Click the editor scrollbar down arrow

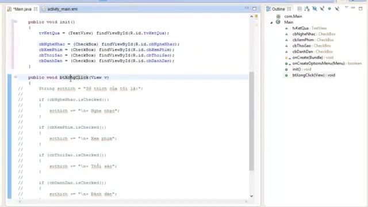pyautogui.click(x=252, y=196)
